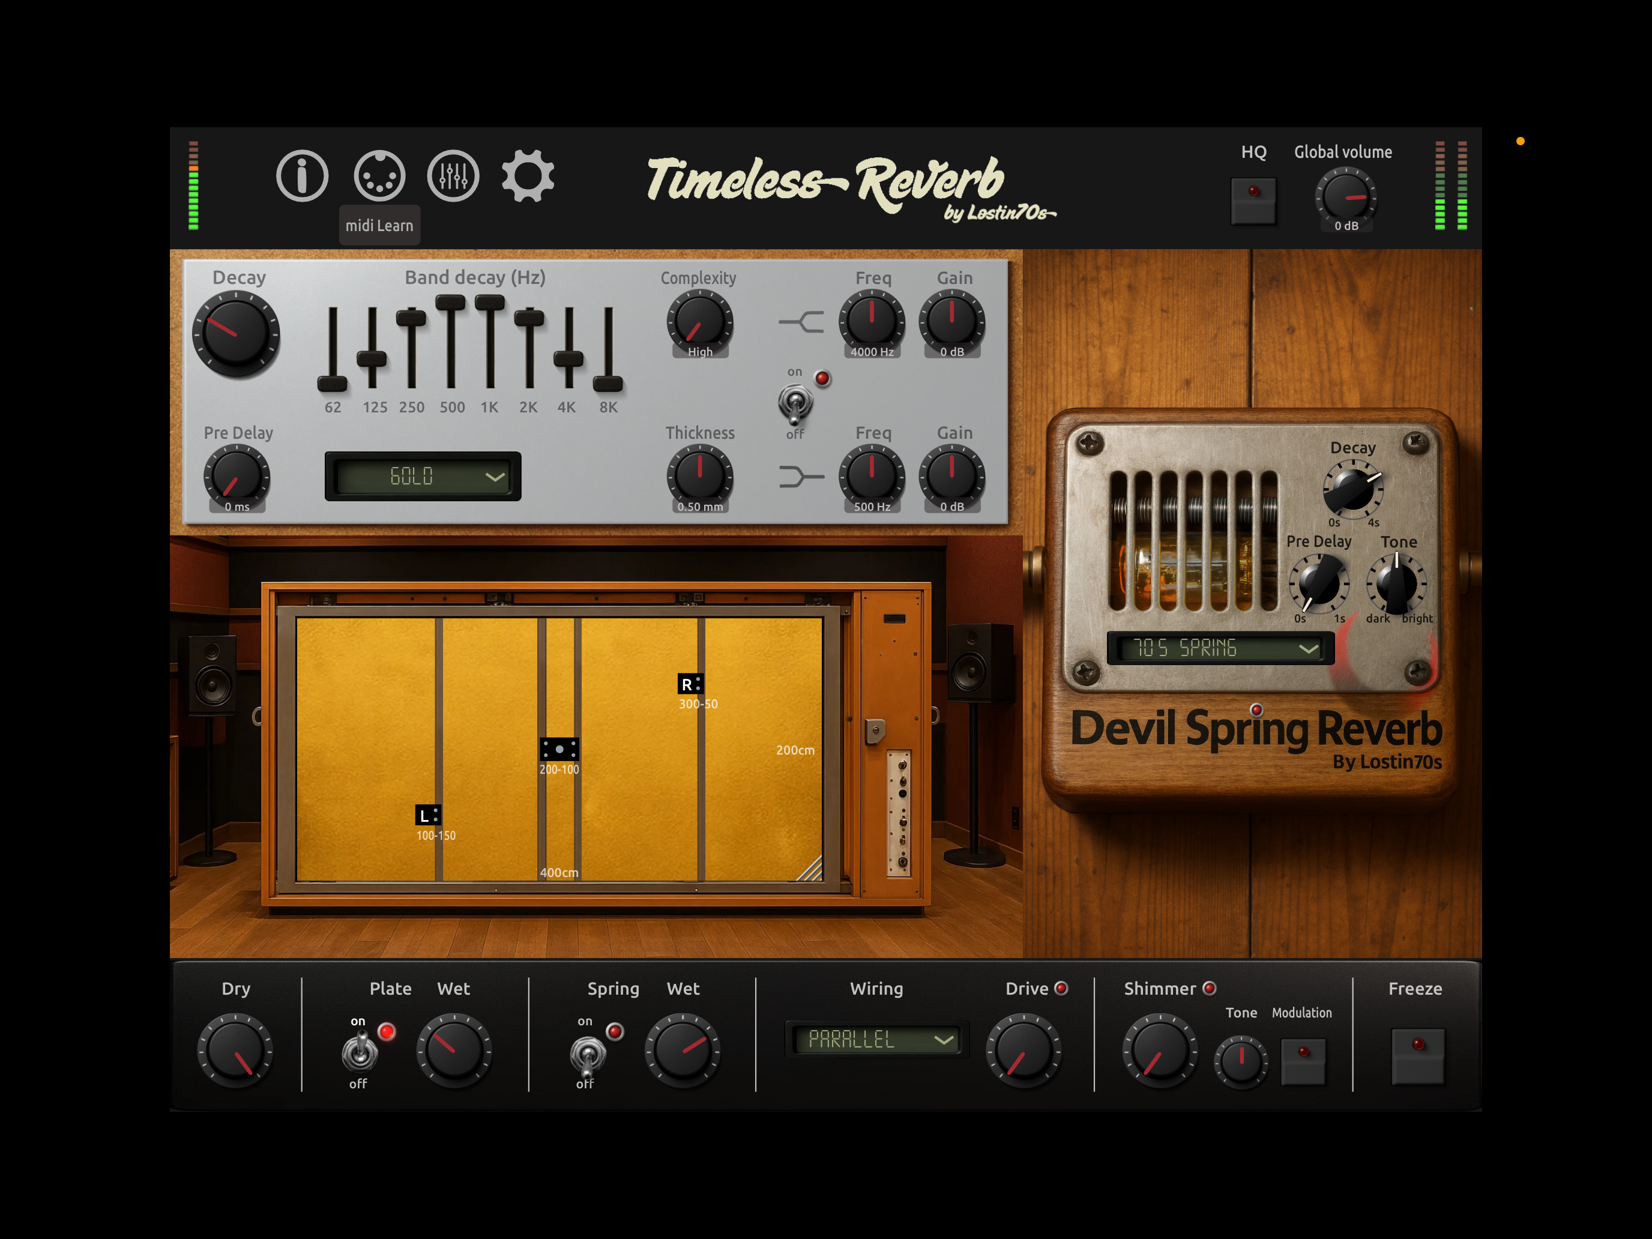Viewport: 1652px width, 1239px height.
Task: Toggle the HQ button
Action: tap(1253, 201)
